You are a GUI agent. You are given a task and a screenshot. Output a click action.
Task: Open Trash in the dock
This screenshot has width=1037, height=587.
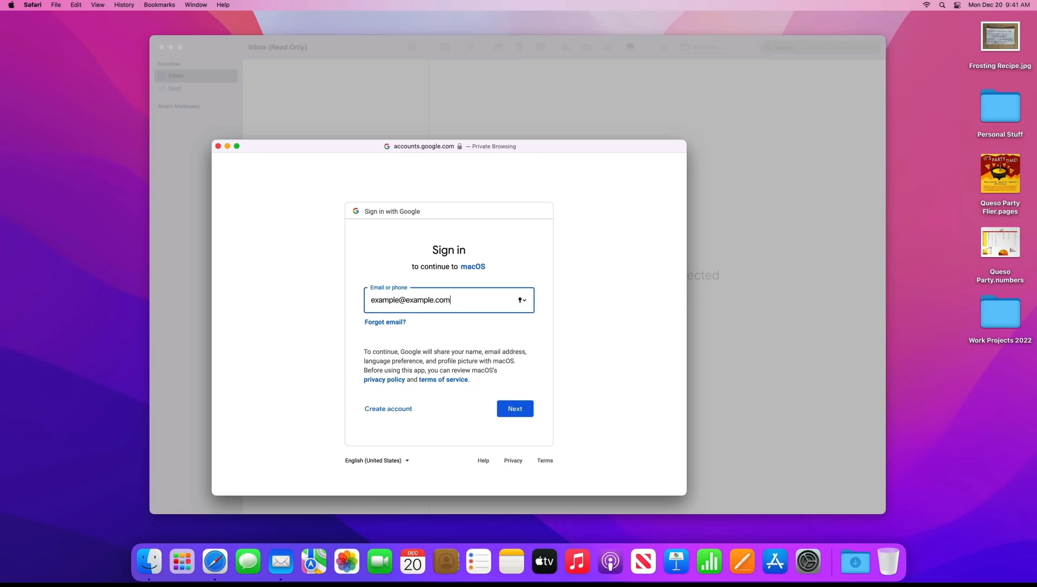(888, 562)
